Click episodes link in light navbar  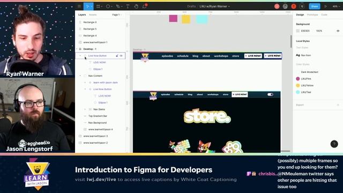tap(167, 56)
